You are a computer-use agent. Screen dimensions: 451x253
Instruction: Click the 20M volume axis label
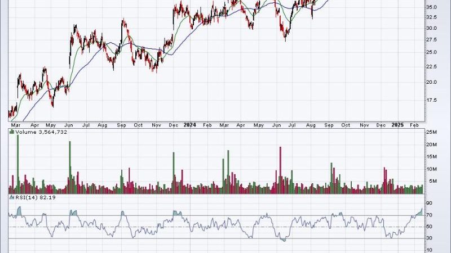[x=432, y=144]
